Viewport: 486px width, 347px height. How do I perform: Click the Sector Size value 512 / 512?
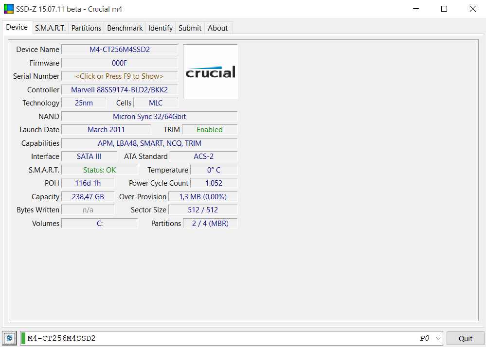203,210
